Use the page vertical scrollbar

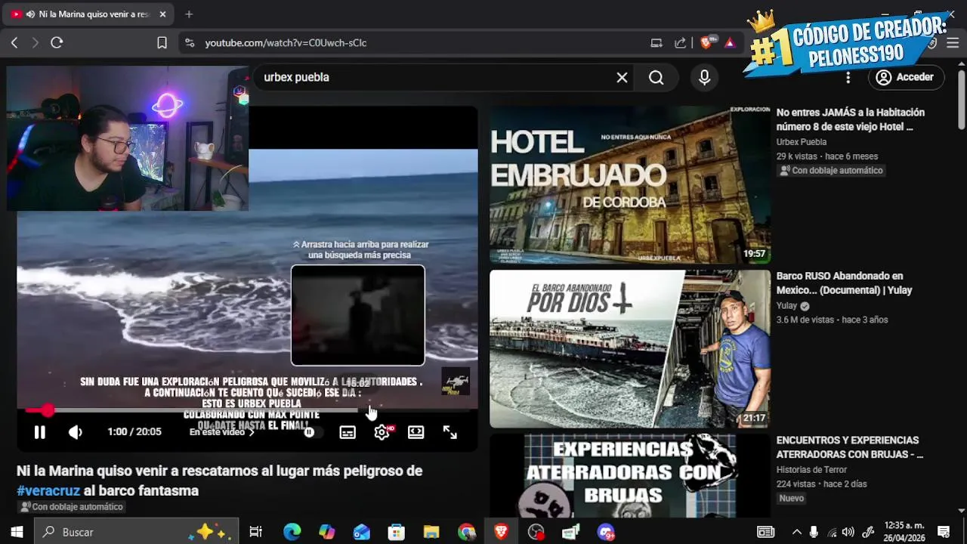[x=961, y=100]
